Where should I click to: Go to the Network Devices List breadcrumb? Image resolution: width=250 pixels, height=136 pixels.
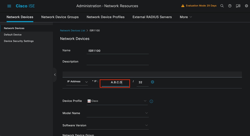pos(73,31)
